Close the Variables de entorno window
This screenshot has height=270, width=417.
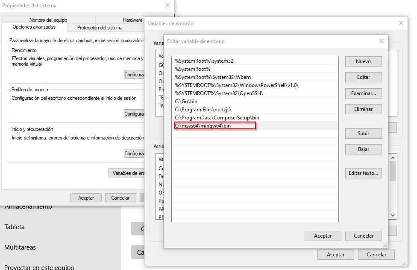[401, 23]
